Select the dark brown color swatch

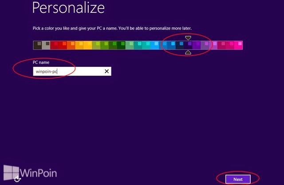[x=37, y=45]
